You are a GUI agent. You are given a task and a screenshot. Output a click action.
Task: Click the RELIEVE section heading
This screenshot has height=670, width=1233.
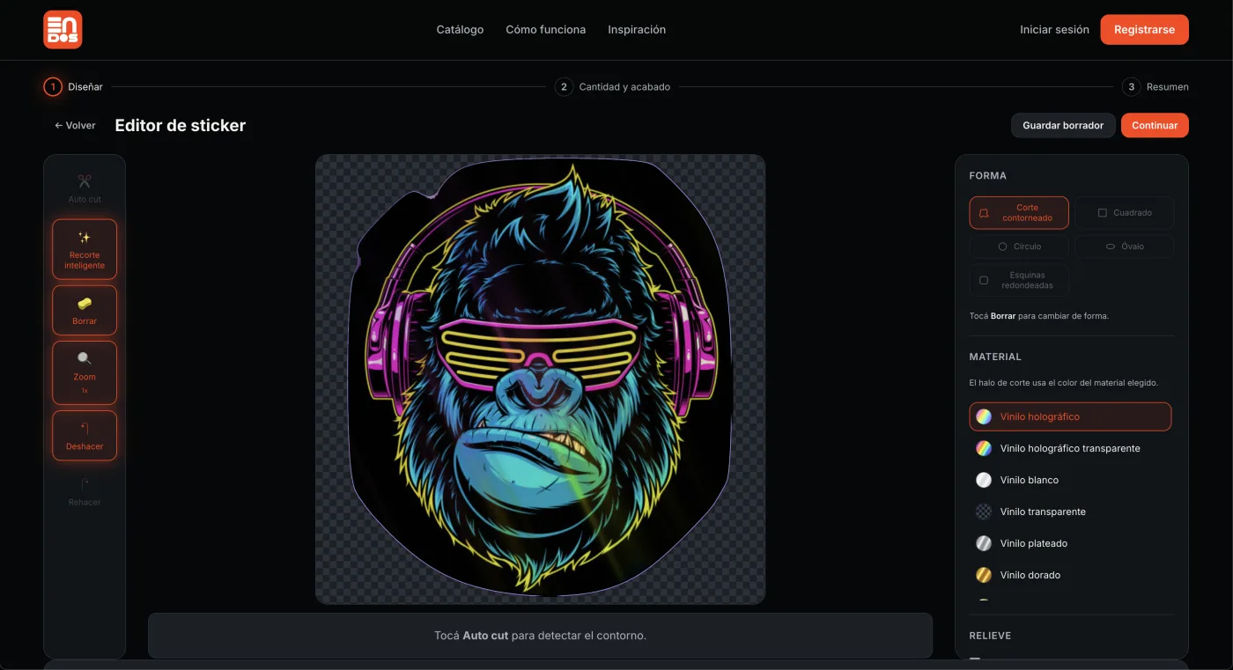coord(991,636)
